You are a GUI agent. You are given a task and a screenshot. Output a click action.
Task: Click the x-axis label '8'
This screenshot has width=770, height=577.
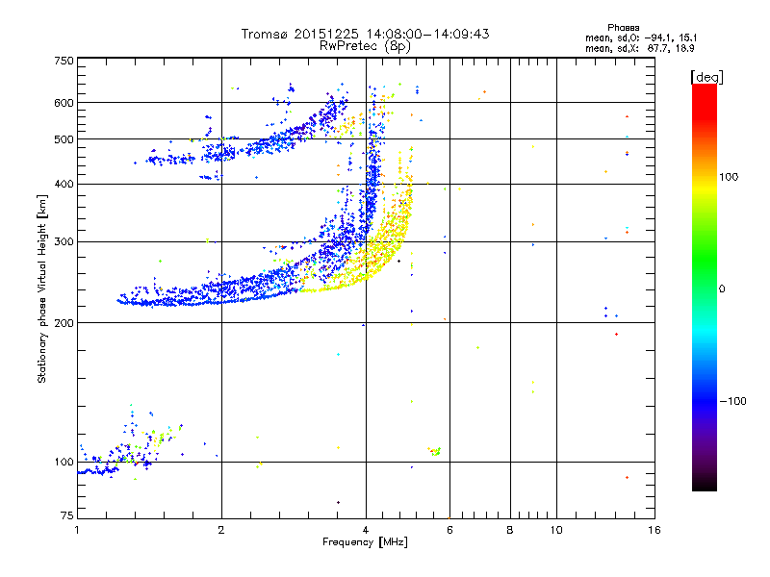click(510, 530)
